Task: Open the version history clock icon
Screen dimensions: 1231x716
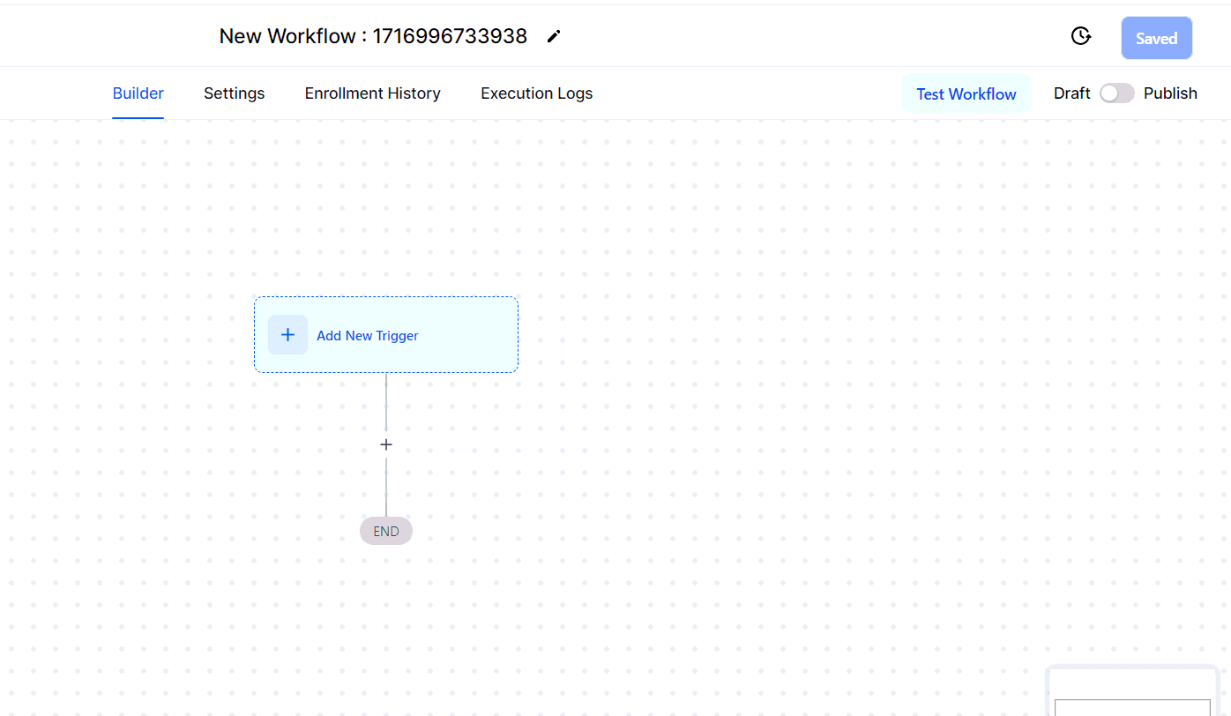Action: [x=1080, y=36]
